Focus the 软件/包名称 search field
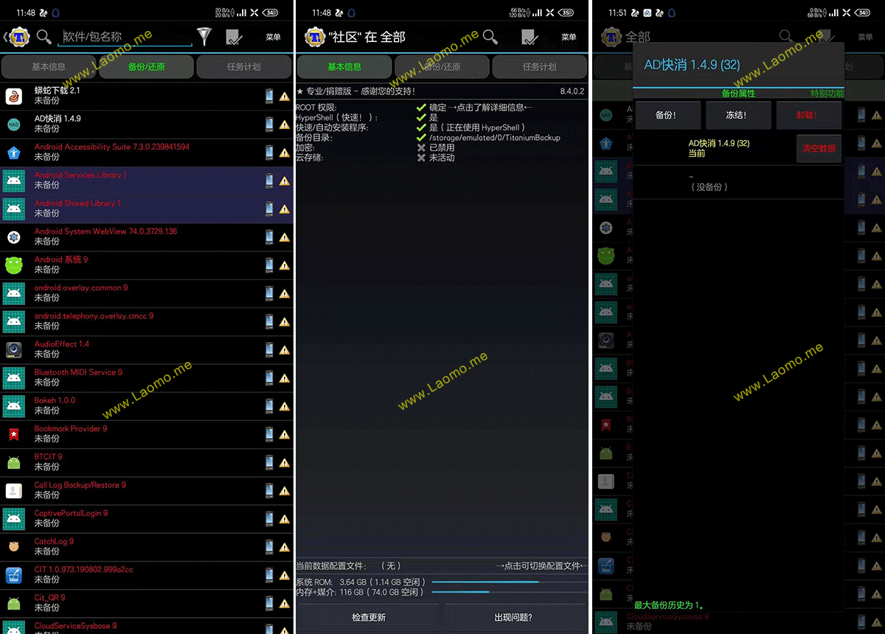This screenshot has height=634, width=885. pos(125,37)
